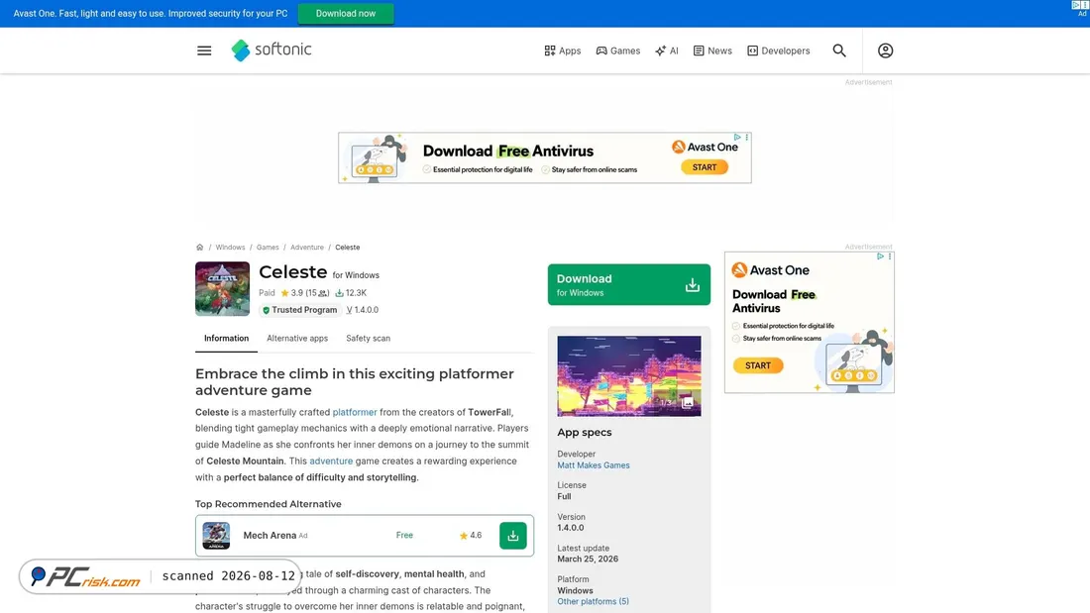This screenshot has height=613, width=1090.
Task: Click AdChoices icon on sidebar ad
Action: tap(880, 256)
